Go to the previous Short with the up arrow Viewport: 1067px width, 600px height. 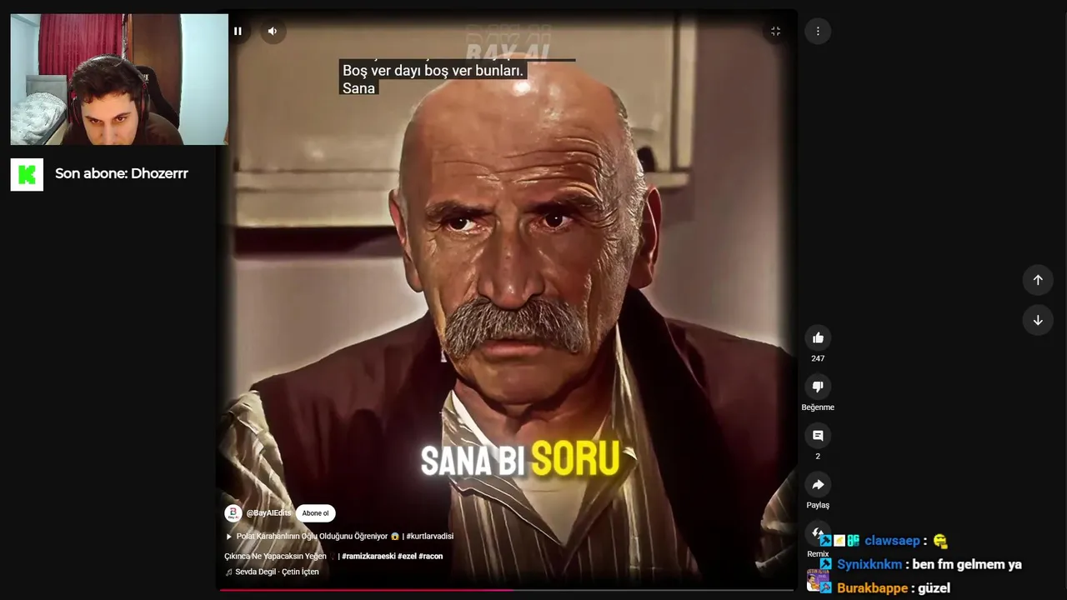[1038, 280]
